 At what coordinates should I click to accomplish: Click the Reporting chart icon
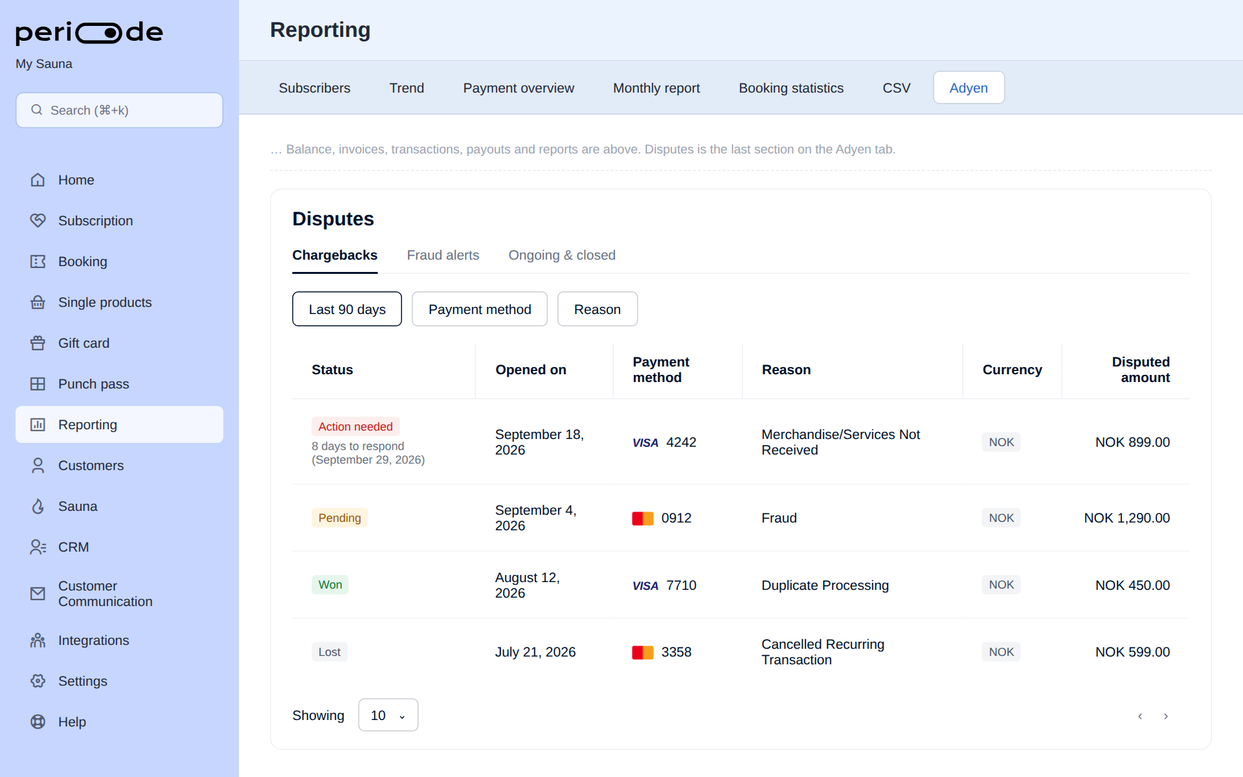tap(38, 425)
